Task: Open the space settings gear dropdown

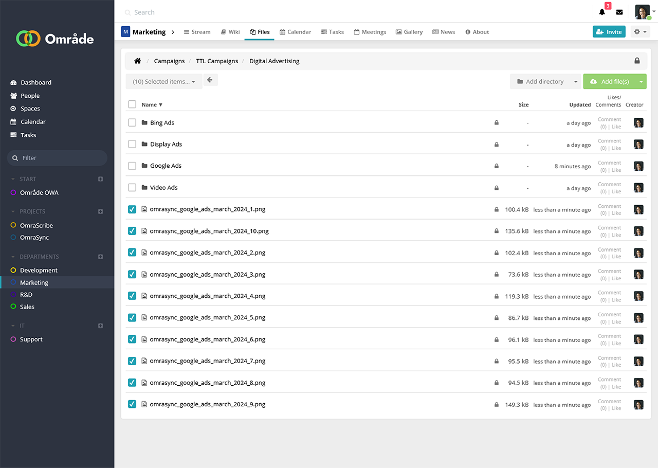Action: point(640,32)
